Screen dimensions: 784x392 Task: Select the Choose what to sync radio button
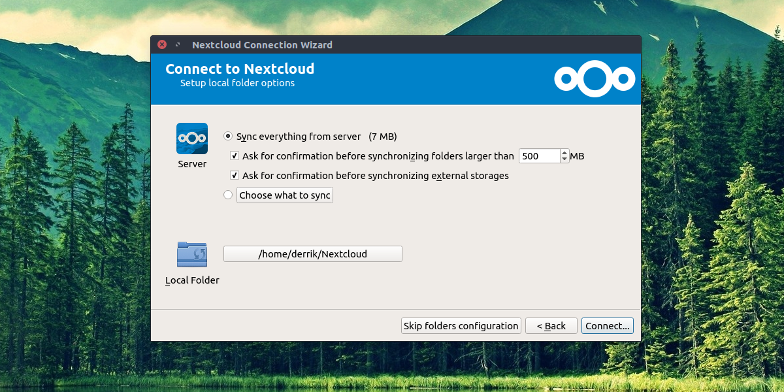click(228, 195)
